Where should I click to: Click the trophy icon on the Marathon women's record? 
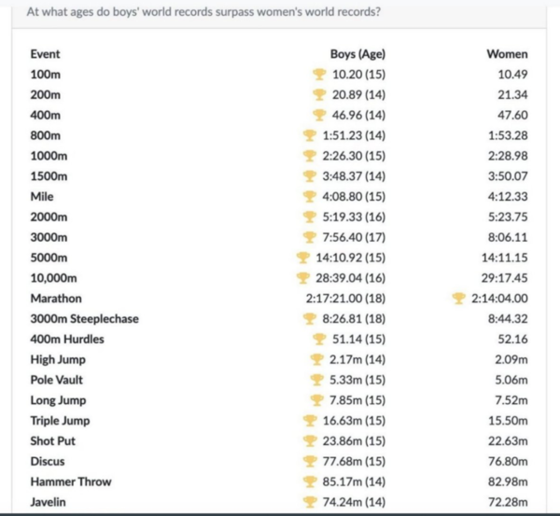pyautogui.click(x=458, y=299)
